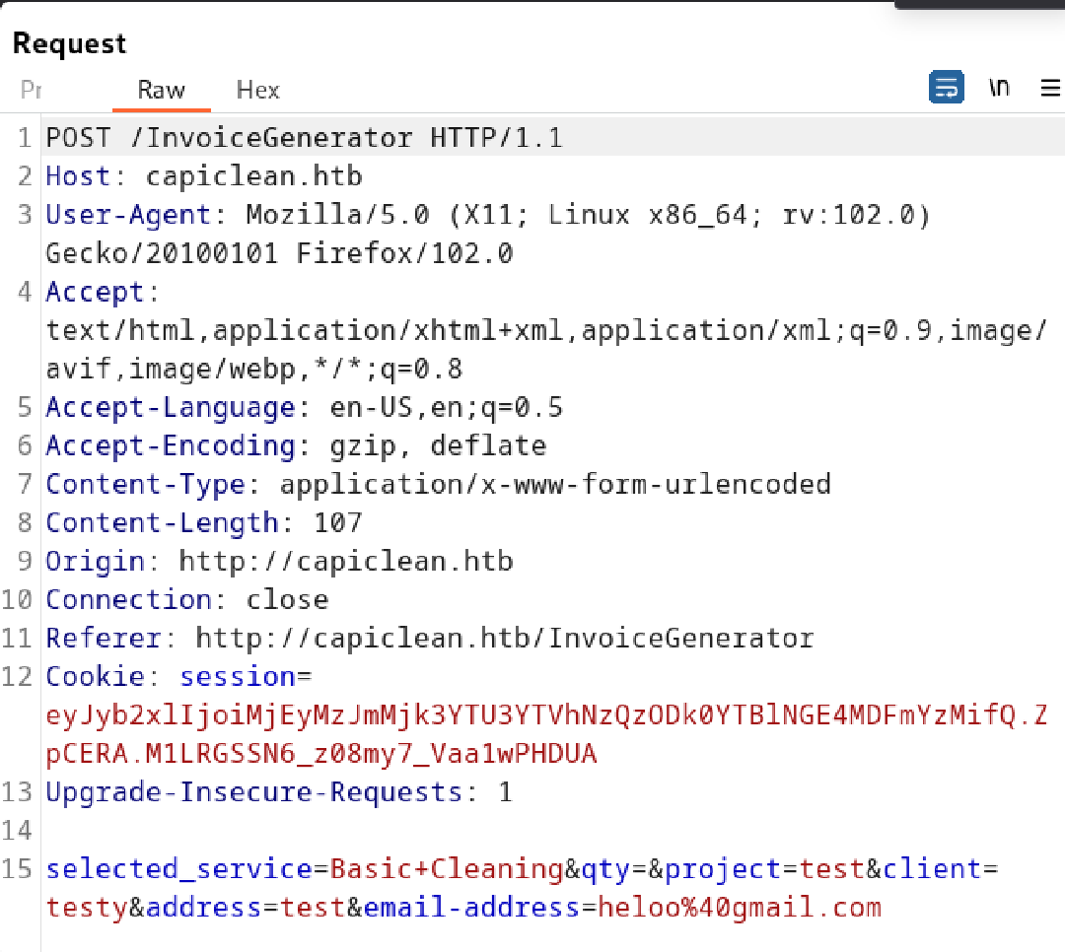Open the hamburger menu in Request panel
The height and width of the screenshot is (952, 1065).
1050,89
